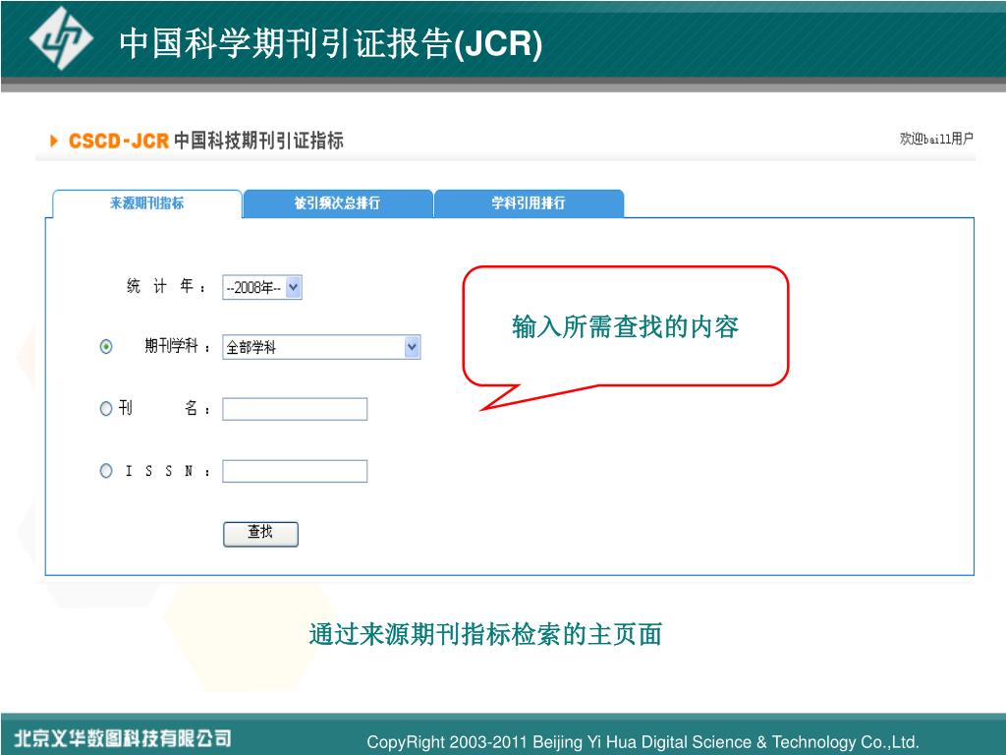The image size is (1006, 755).
Task: Select the 期刊学科 radio button
Action: 106,347
